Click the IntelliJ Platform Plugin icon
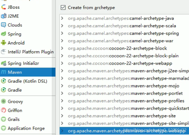 coord(4,52)
